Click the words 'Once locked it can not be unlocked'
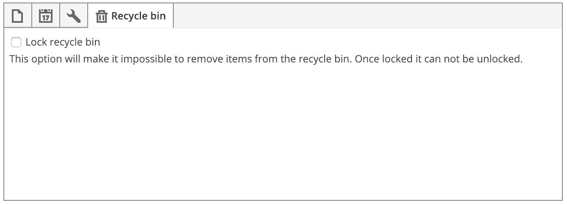 (438, 59)
